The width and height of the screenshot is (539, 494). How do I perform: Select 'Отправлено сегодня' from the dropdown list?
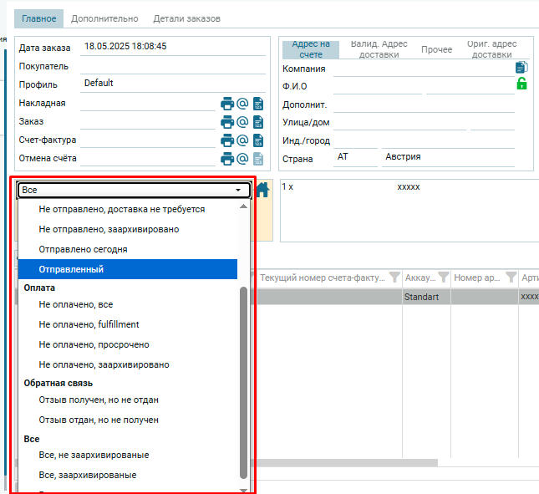tap(83, 249)
